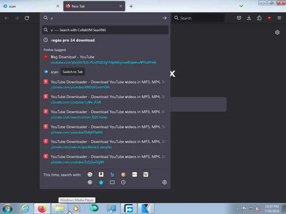The image size is (286, 214).
Task: Search with the grey magnifier engine icon
Action: pyautogui.click(x=90, y=182)
